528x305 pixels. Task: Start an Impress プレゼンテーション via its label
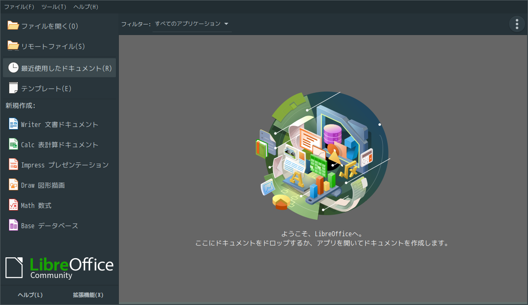[x=65, y=165]
